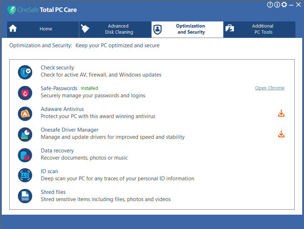Open the Additional PC Tools tab

(260, 29)
